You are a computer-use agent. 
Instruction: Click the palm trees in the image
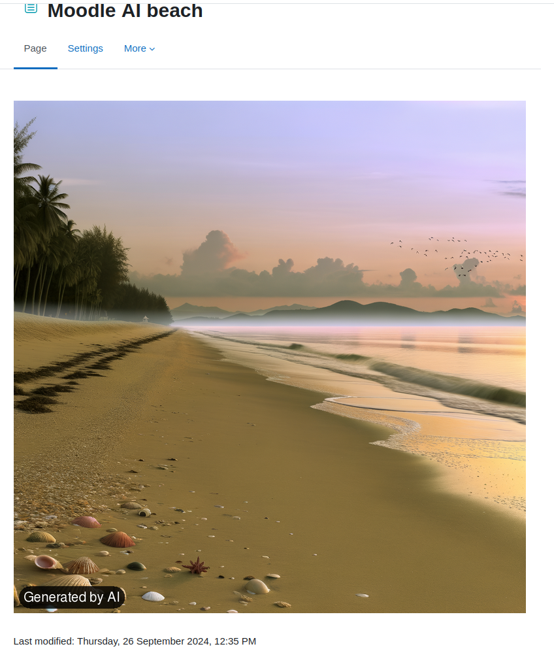[46, 234]
